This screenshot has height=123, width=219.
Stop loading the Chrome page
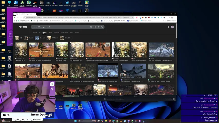(21, 18)
